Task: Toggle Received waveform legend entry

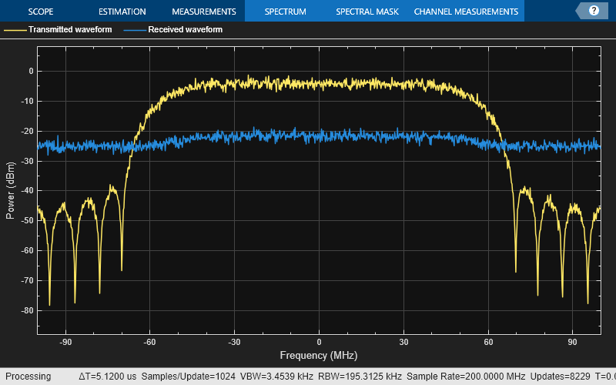Action: click(x=185, y=29)
